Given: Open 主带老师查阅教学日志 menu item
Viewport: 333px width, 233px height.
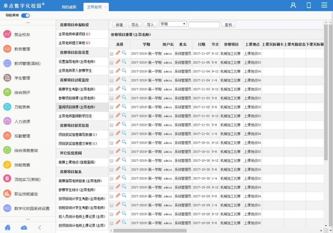Looking at the screenshot, I should click(82, 116).
